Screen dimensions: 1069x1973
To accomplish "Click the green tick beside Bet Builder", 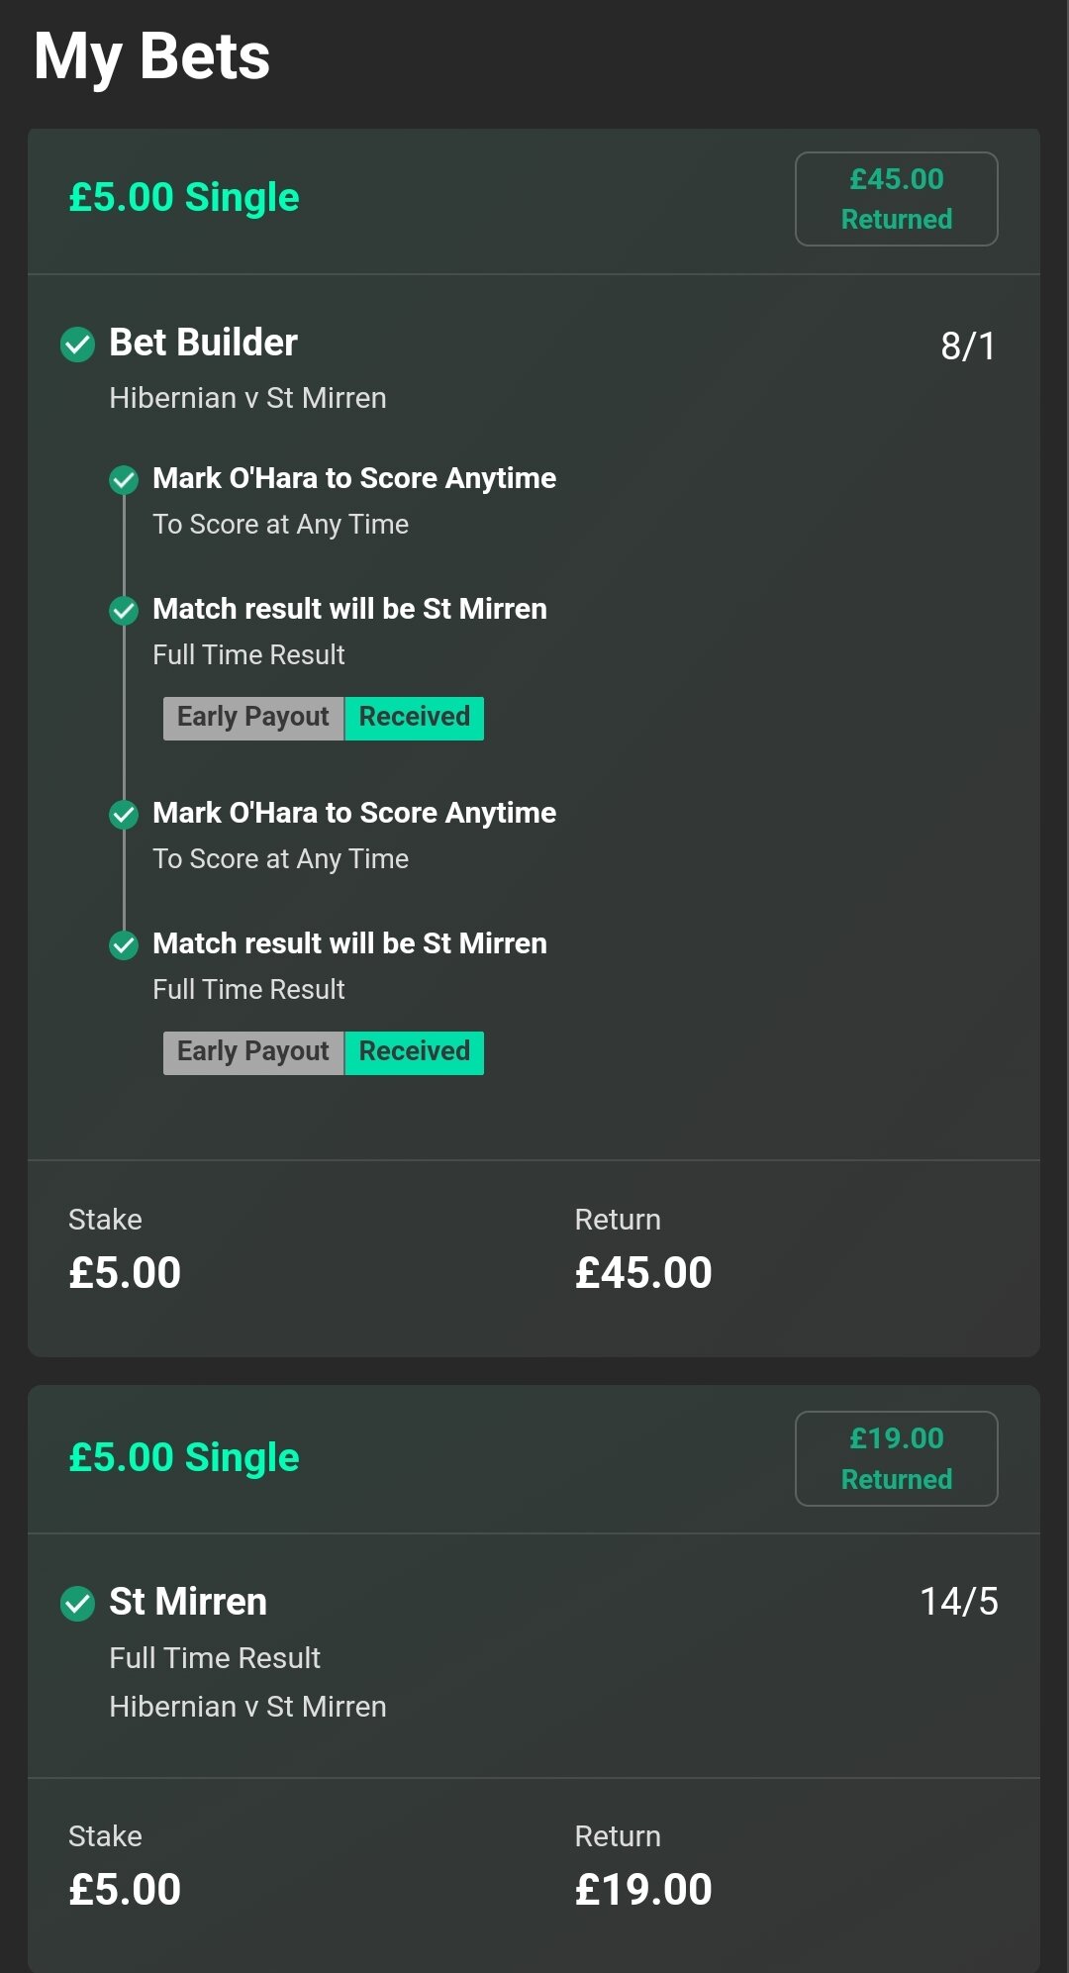I will tap(77, 345).
